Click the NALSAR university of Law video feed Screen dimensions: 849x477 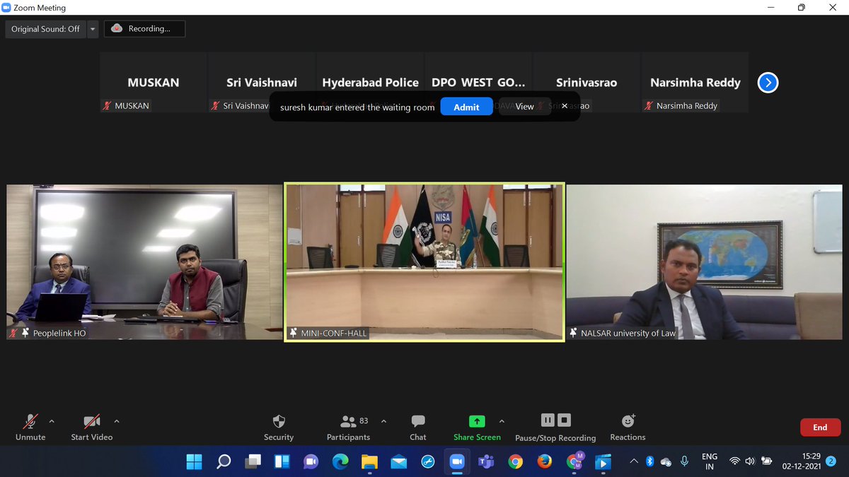[x=704, y=262]
